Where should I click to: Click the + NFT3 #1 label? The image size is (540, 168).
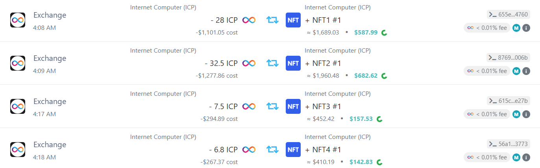323,106
